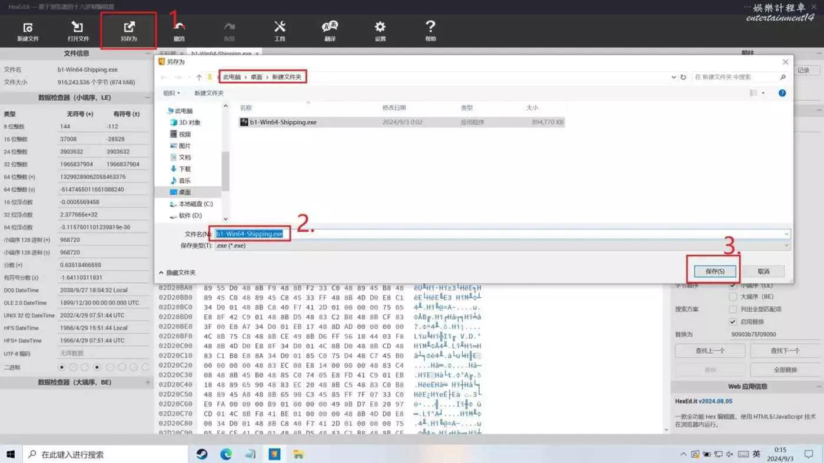Click the 文件名 input field

coord(500,234)
